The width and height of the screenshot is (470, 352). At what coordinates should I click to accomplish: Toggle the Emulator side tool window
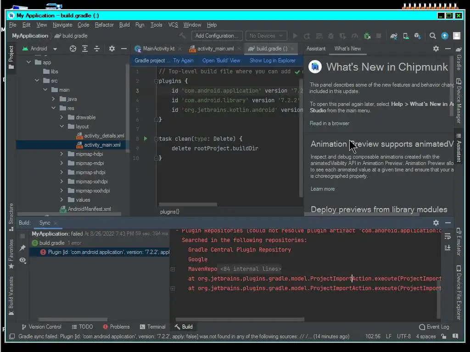(459, 242)
